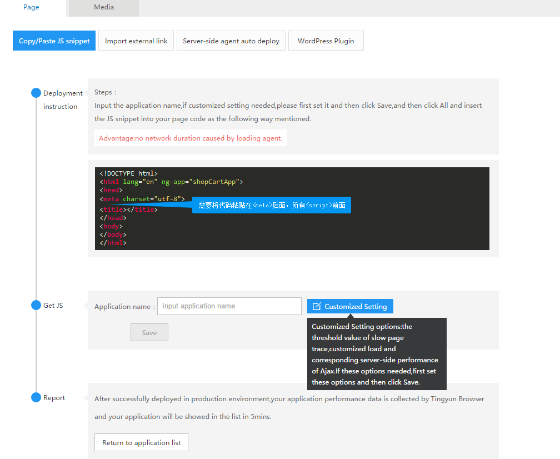
Task: Click the dark Customized Setting tooltip
Action: pos(376,354)
